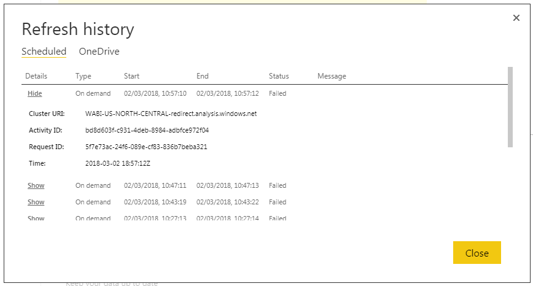Show details for the 10:43:19 refresh
The height and width of the screenshot is (286, 533).
[36, 202]
